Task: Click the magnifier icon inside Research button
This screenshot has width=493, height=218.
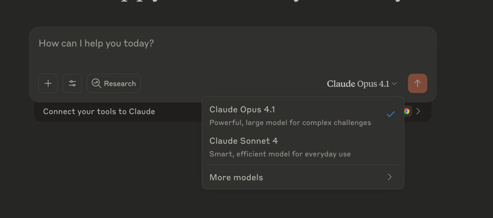Action: (x=96, y=83)
